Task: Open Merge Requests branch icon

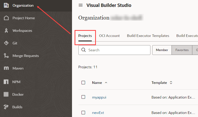Action: 6,56
